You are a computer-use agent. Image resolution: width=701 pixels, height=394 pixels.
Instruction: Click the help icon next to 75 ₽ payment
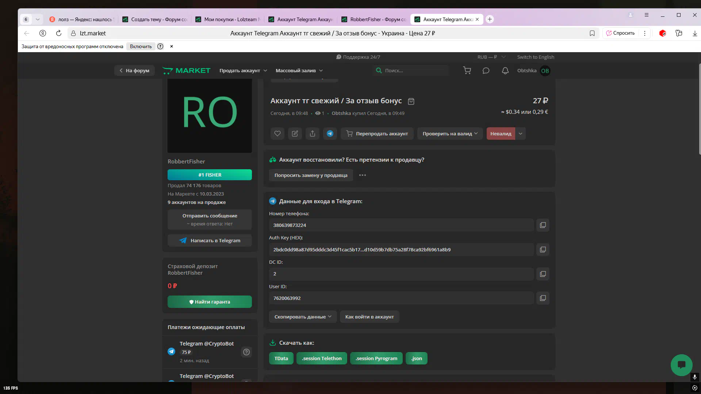pyautogui.click(x=246, y=352)
